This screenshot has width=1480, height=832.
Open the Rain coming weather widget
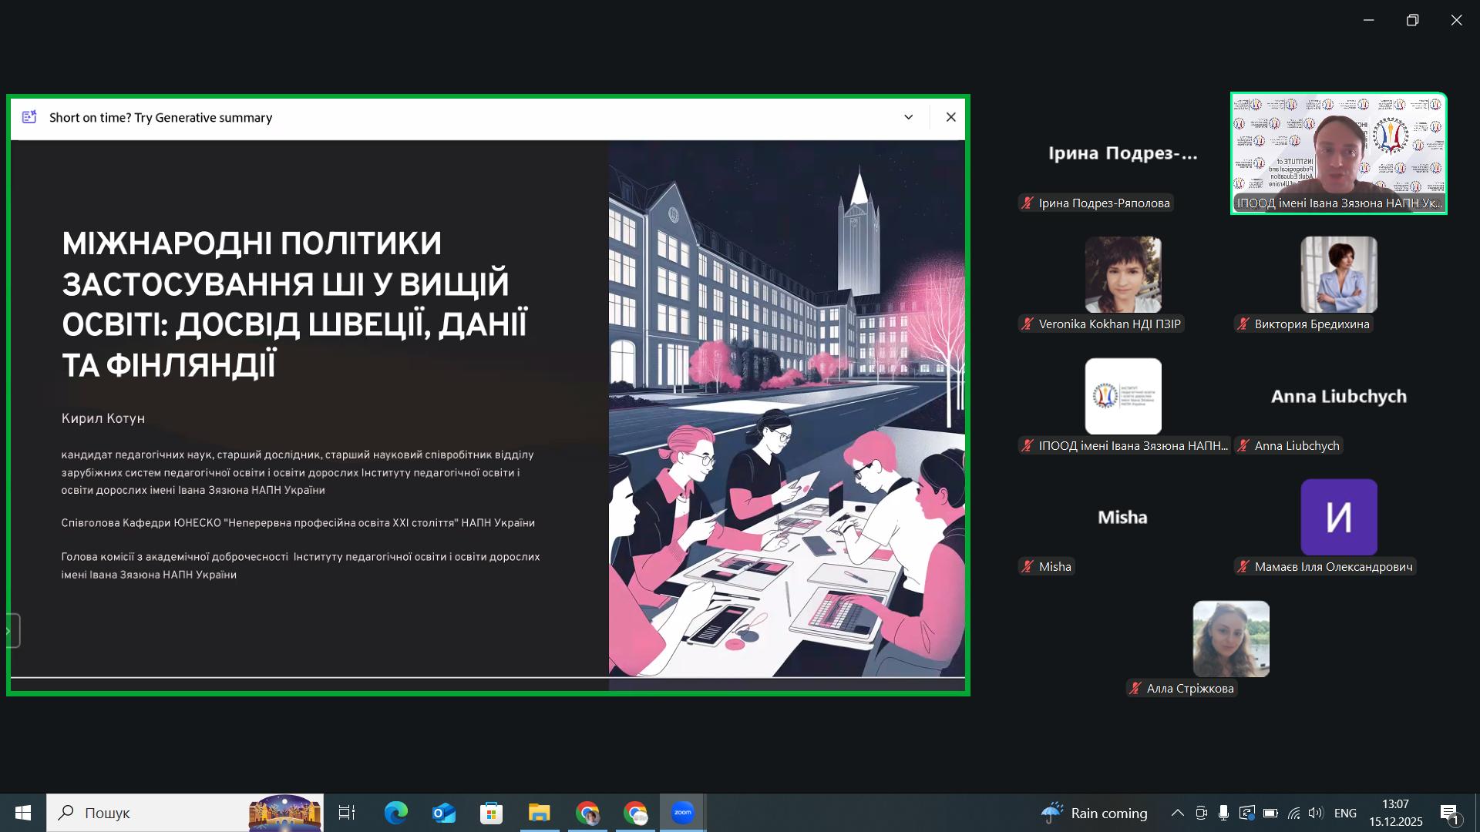coord(1095,813)
